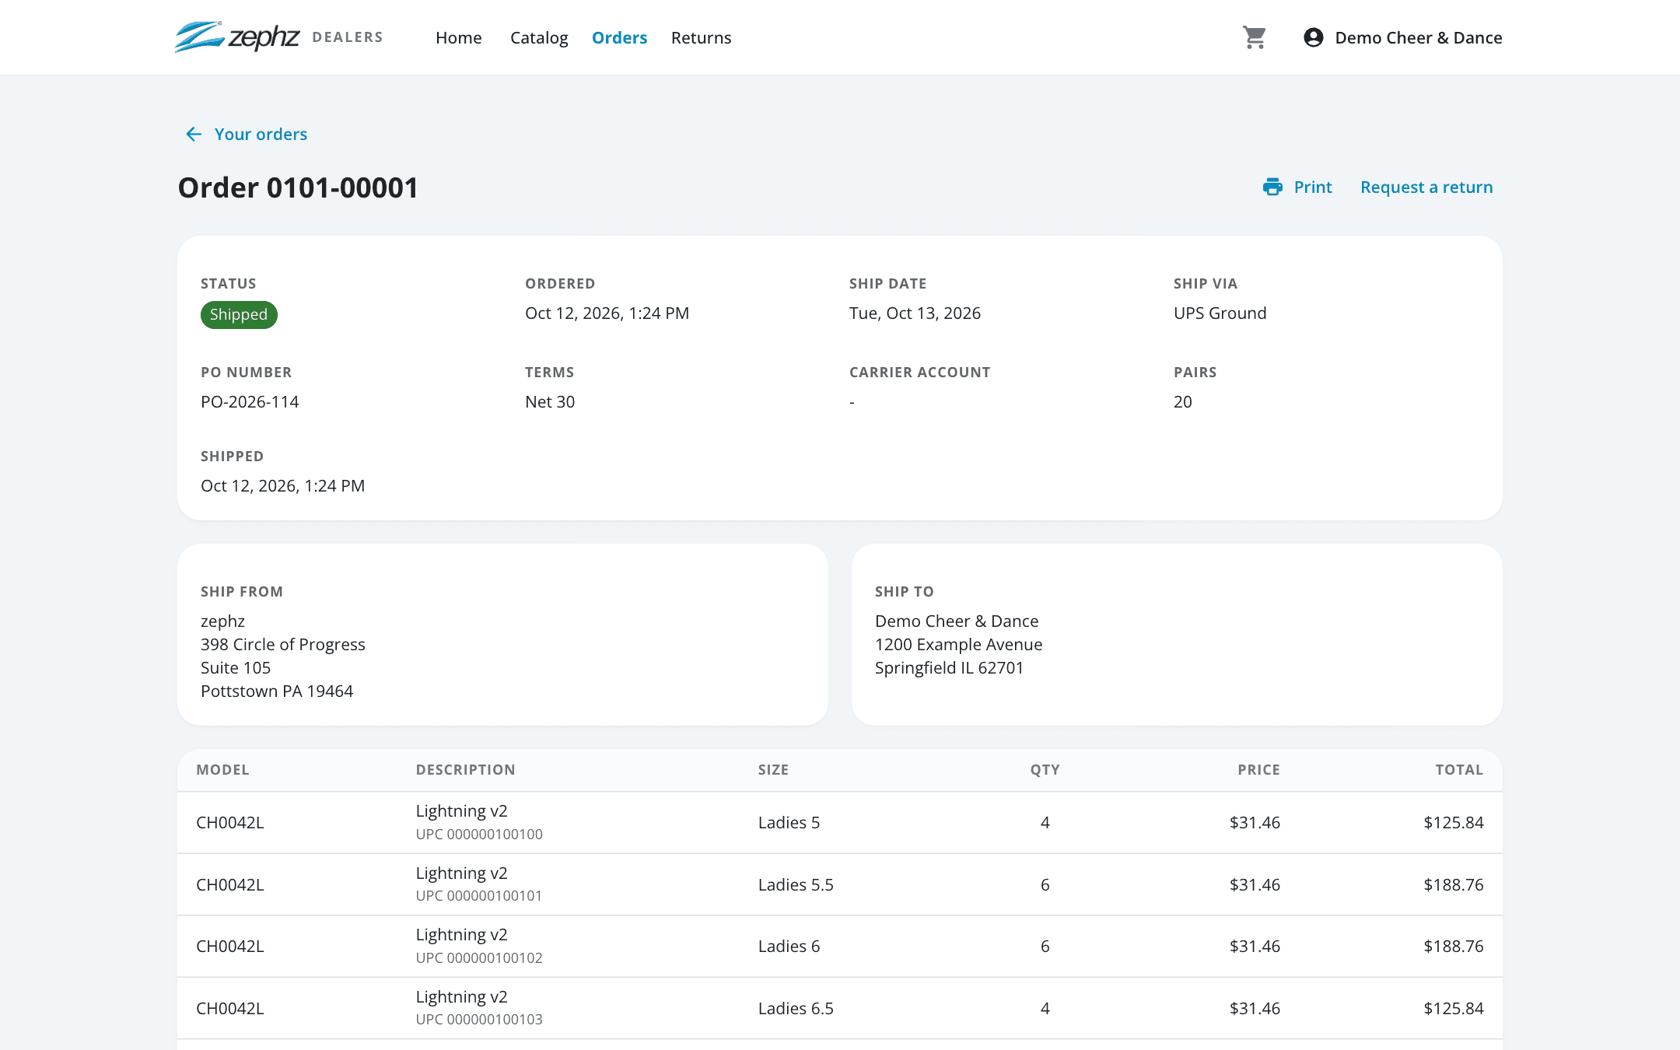
Task: Click price $31.46 in Ladies 5 row
Action: coord(1255,822)
